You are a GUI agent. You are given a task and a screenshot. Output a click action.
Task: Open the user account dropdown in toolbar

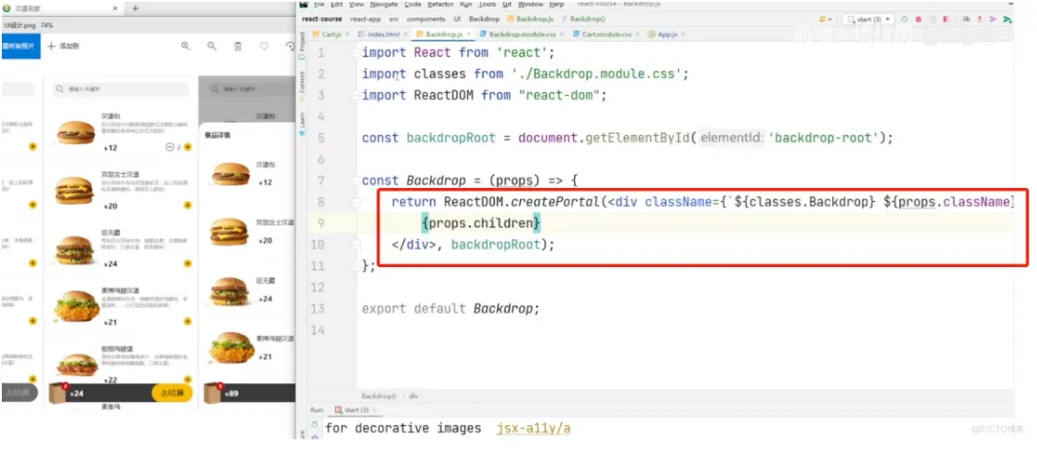825,20
